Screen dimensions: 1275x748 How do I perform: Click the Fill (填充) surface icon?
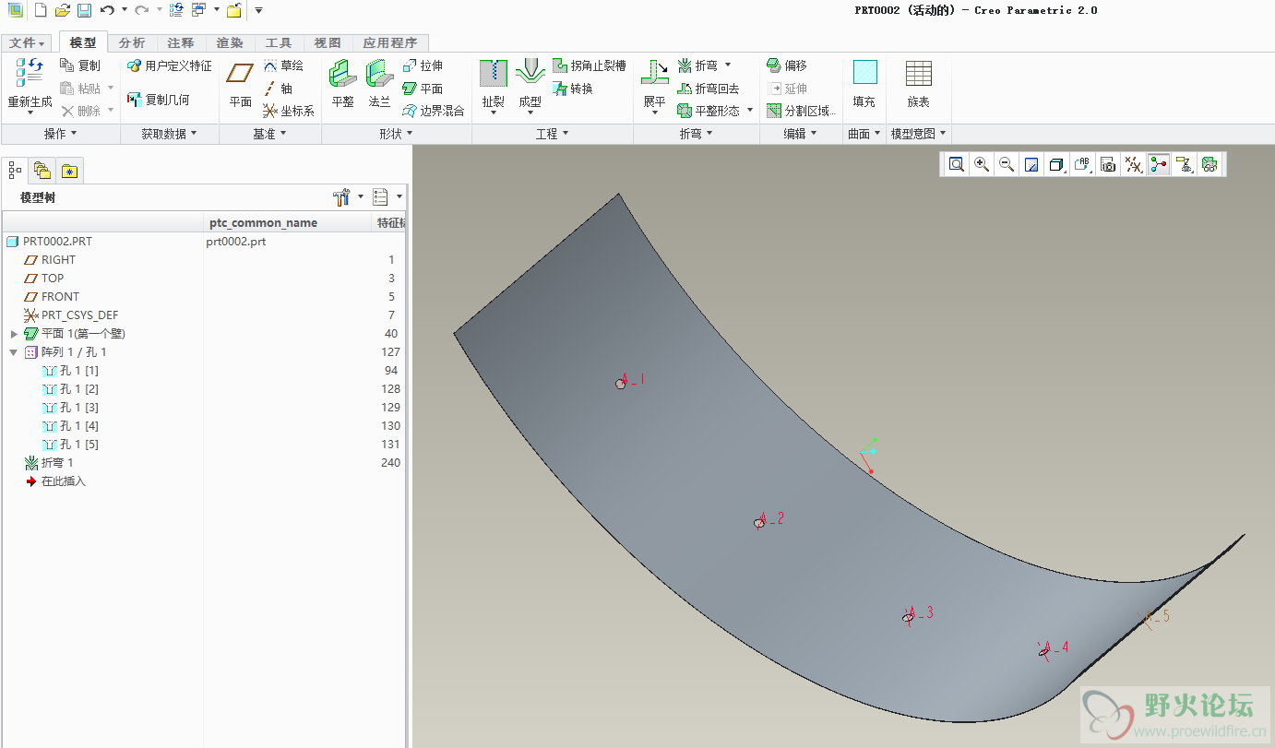click(x=864, y=74)
